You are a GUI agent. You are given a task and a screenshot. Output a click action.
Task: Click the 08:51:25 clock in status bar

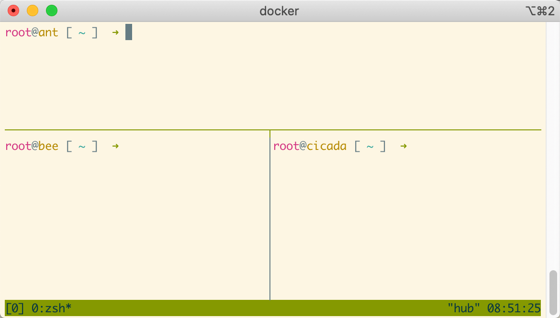point(514,308)
